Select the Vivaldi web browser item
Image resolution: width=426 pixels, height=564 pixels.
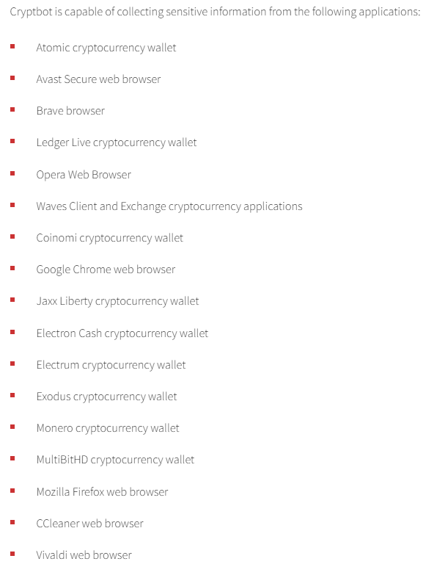[84, 555]
